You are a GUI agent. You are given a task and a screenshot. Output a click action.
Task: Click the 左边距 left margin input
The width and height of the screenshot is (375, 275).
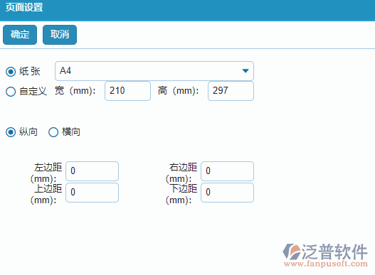point(92,171)
